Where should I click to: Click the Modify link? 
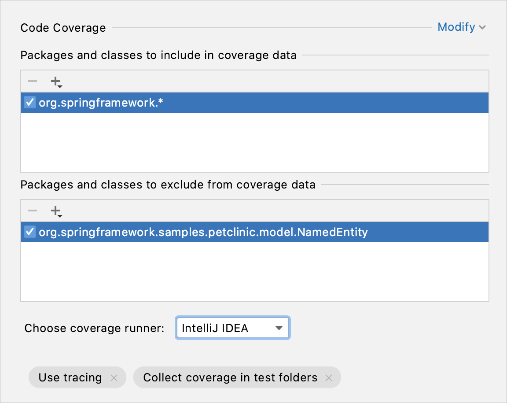(456, 27)
